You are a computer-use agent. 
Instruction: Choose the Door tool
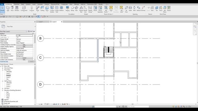click(x=12, y=9)
